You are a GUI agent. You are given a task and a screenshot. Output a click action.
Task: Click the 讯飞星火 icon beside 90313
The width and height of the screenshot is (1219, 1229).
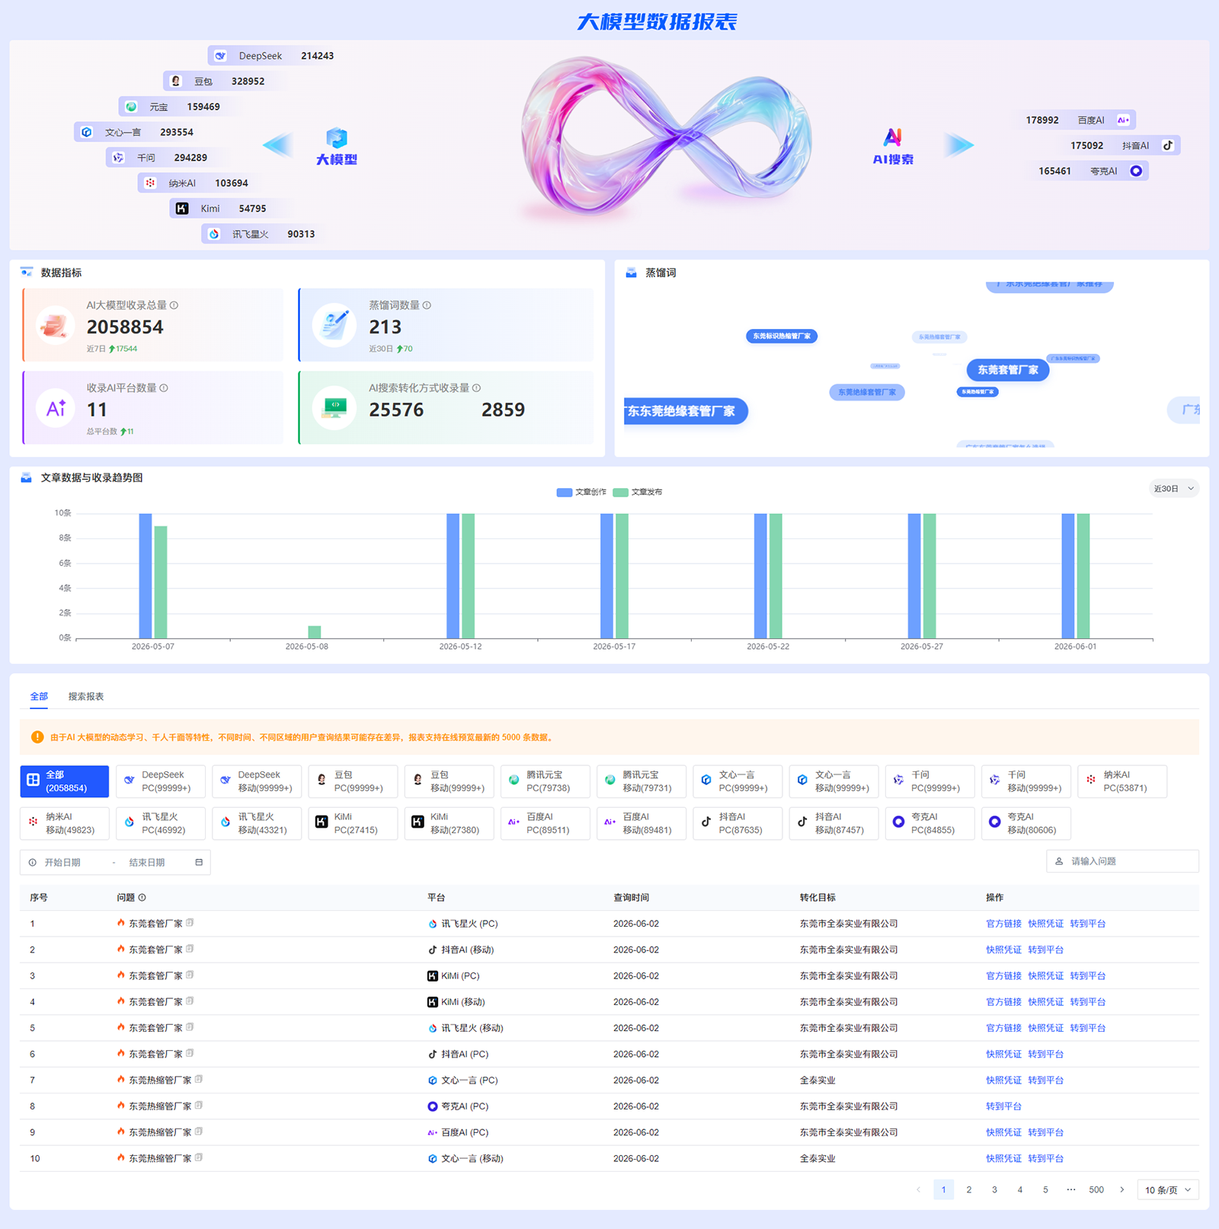click(x=214, y=235)
